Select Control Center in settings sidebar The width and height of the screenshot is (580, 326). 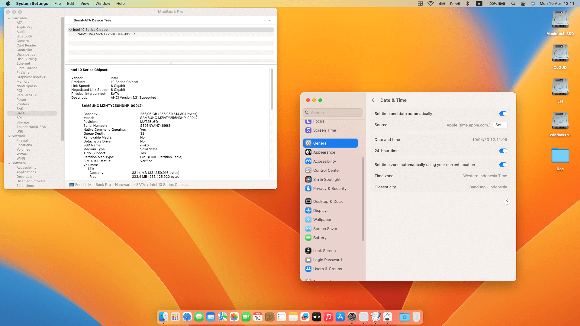click(330, 170)
